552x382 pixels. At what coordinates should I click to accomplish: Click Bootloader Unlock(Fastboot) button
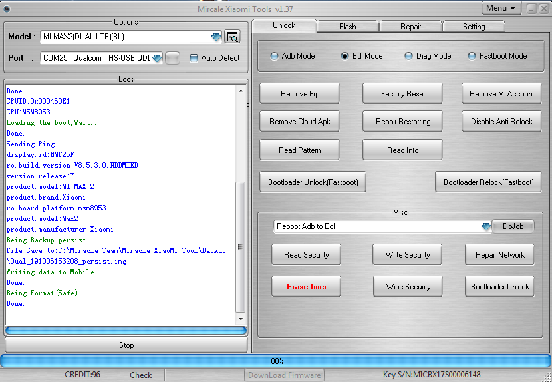click(x=313, y=182)
